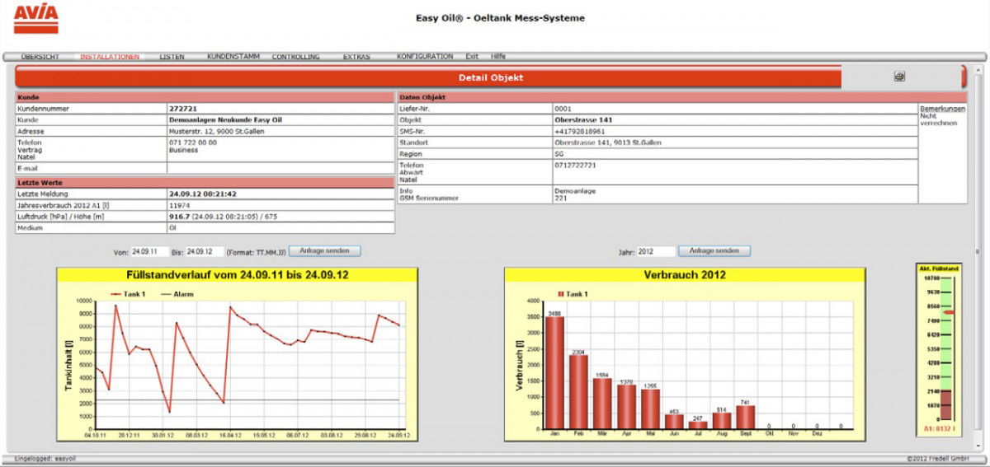
Task: Click the Tank 1 legend in line chart
Action: (127, 293)
